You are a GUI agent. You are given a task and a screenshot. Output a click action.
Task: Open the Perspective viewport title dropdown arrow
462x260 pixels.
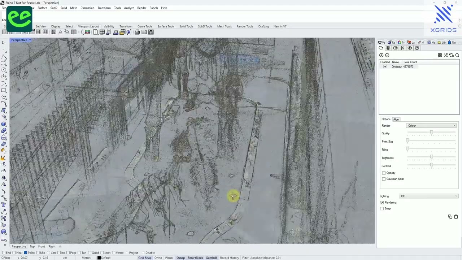tap(30, 40)
